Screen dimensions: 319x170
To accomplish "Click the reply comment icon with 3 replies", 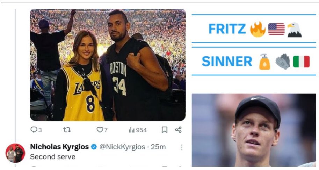I will tap(34, 130).
